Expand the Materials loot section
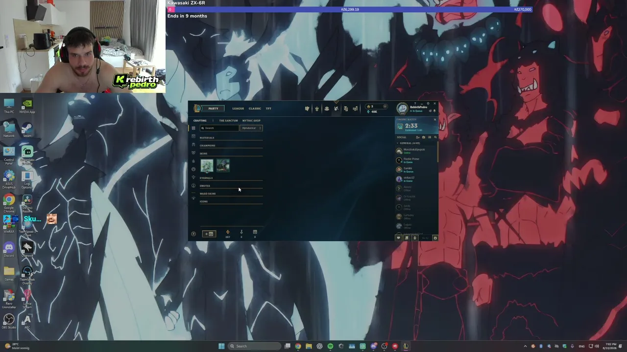The width and height of the screenshot is (627, 352). tap(231, 138)
